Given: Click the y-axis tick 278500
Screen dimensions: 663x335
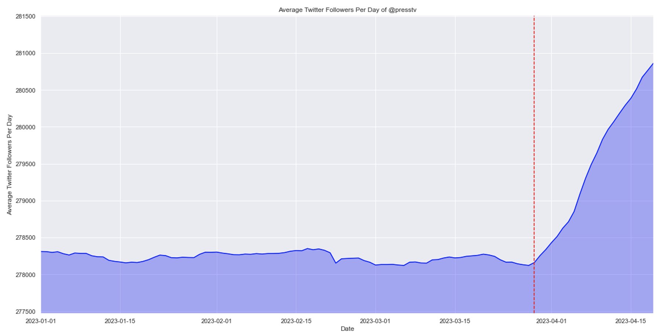Looking at the screenshot, I should [25, 238].
